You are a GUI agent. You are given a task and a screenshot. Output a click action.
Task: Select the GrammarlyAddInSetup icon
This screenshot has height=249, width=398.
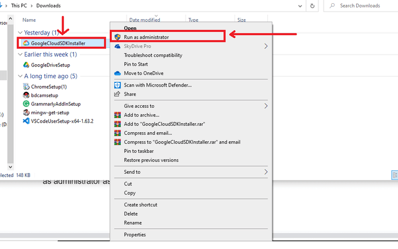pyautogui.click(x=25, y=104)
